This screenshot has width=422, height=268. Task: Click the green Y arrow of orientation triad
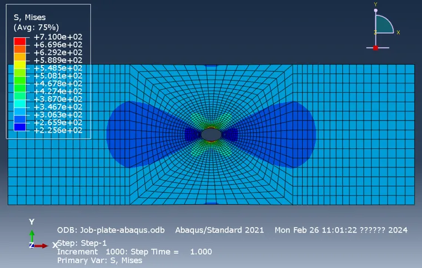(x=32, y=236)
